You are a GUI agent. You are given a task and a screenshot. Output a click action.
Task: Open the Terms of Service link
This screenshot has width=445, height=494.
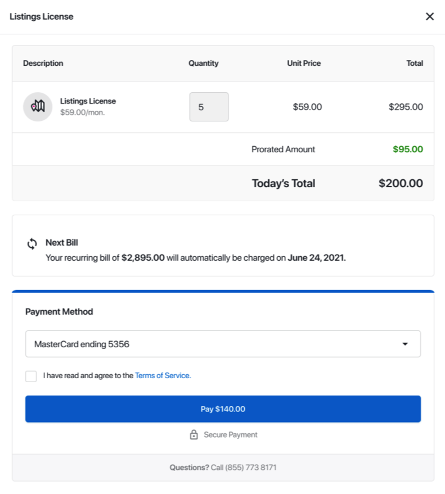pos(163,375)
